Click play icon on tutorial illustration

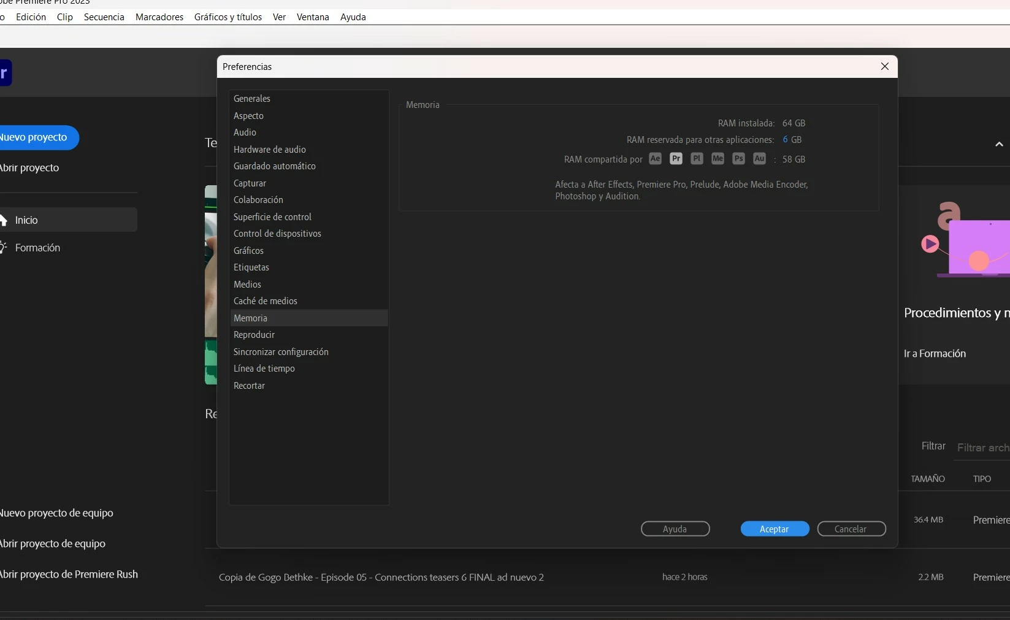pyautogui.click(x=930, y=244)
